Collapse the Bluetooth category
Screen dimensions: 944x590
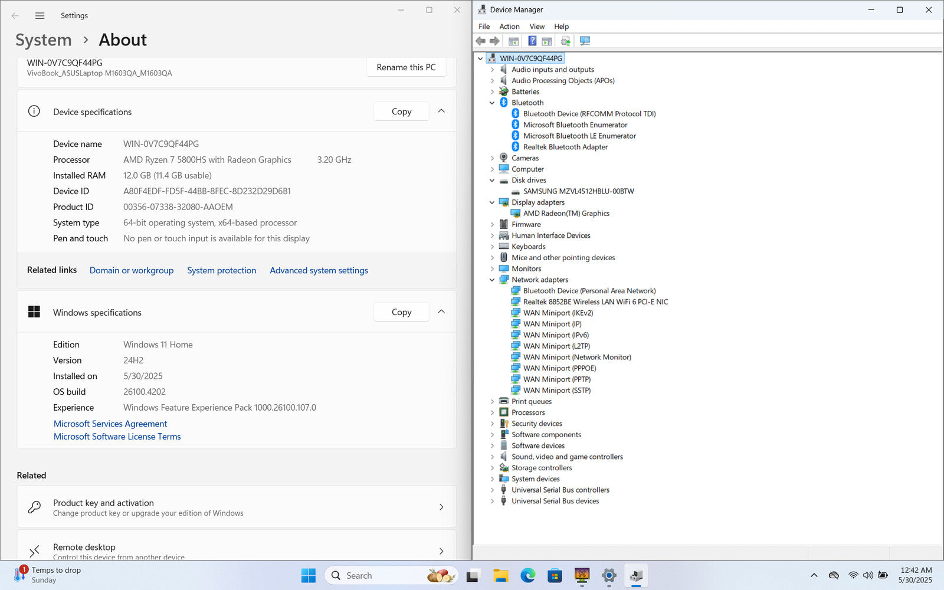pos(492,103)
